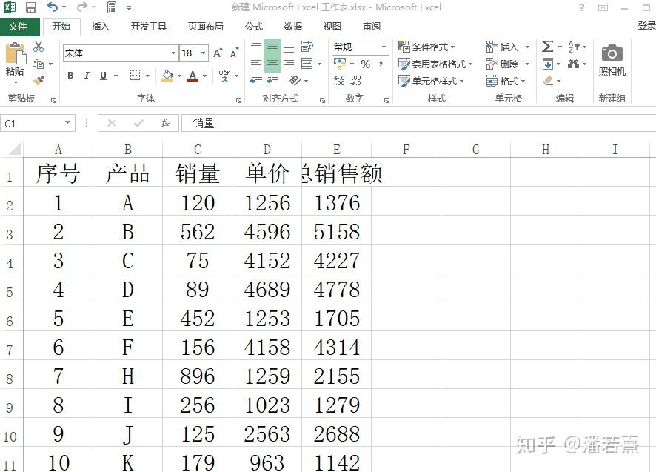The image size is (656, 472).
Task: Click the increase decimal icon
Action: click(x=339, y=80)
